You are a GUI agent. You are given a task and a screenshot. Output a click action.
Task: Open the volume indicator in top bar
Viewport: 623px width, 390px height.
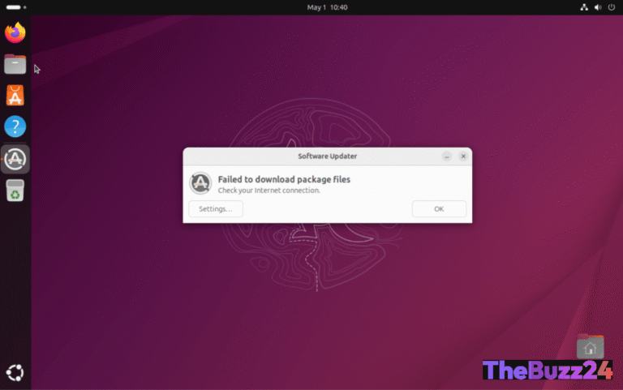(598, 7)
